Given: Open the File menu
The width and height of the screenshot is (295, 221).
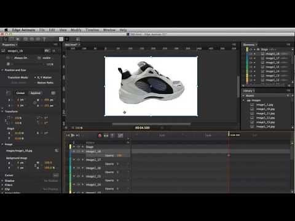Looking at the screenshot, I should [42, 30].
